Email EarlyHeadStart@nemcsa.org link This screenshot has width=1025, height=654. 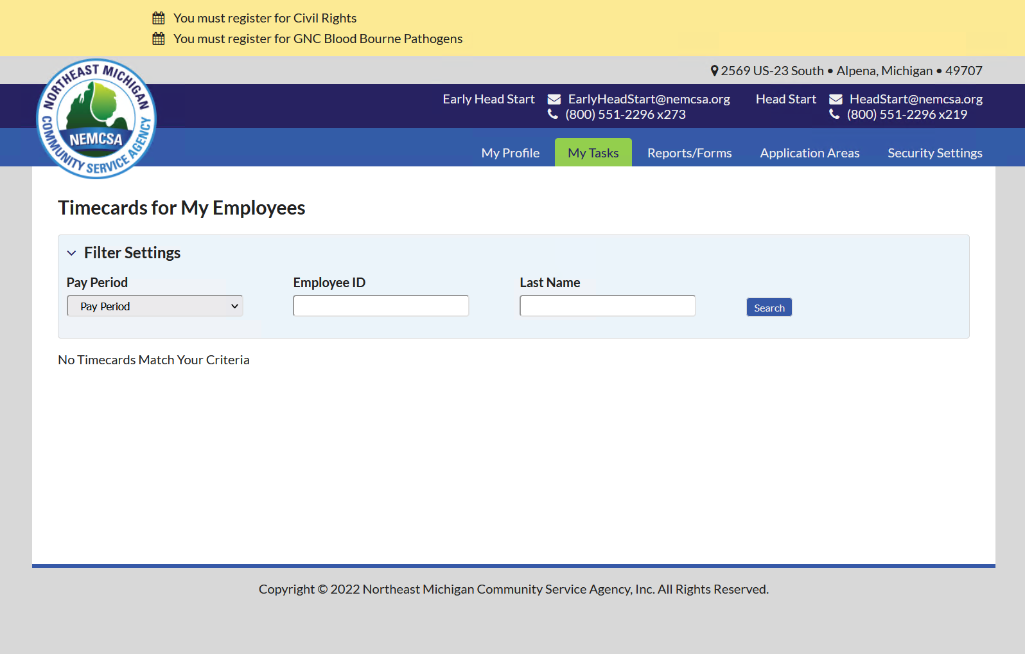(x=649, y=99)
